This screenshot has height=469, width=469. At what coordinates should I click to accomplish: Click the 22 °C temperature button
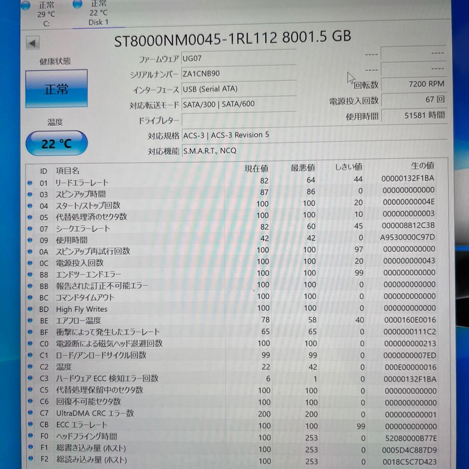click(56, 143)
